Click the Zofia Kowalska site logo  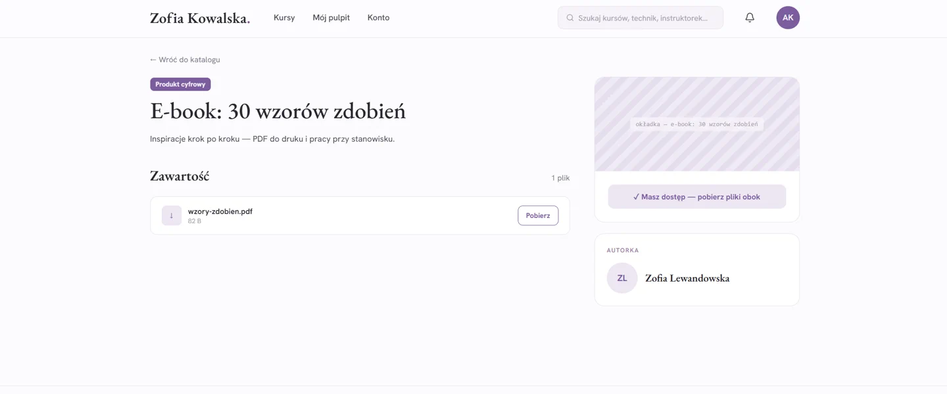(200, 18)
